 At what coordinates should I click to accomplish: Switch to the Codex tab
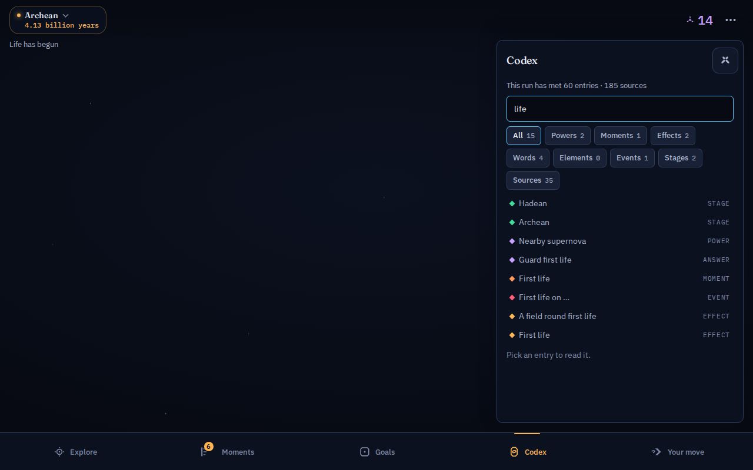click(x=527, y=452)
